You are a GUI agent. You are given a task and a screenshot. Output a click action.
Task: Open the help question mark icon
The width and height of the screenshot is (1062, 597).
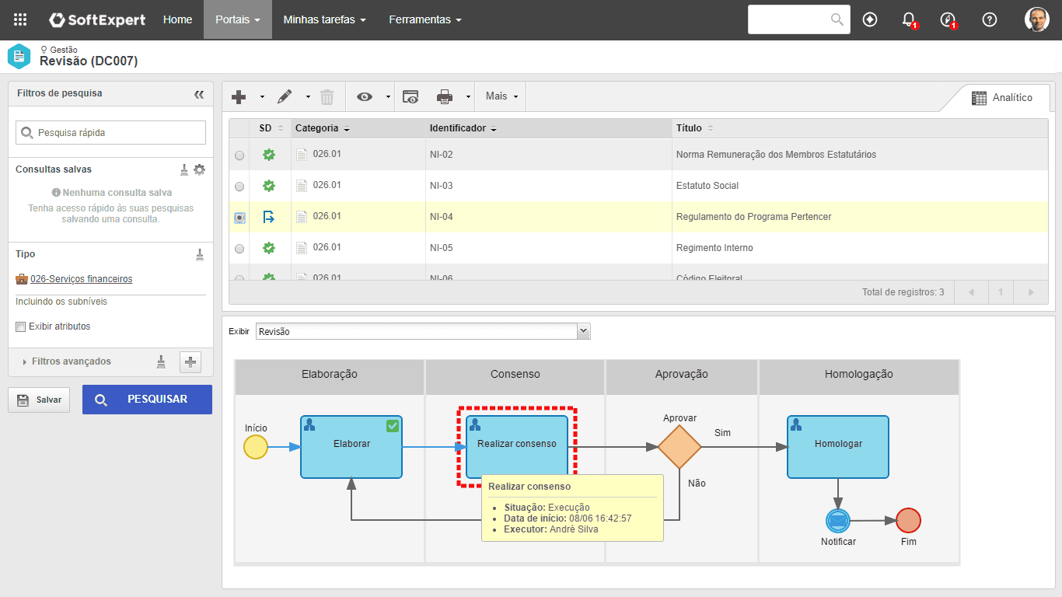pos(989,19)
